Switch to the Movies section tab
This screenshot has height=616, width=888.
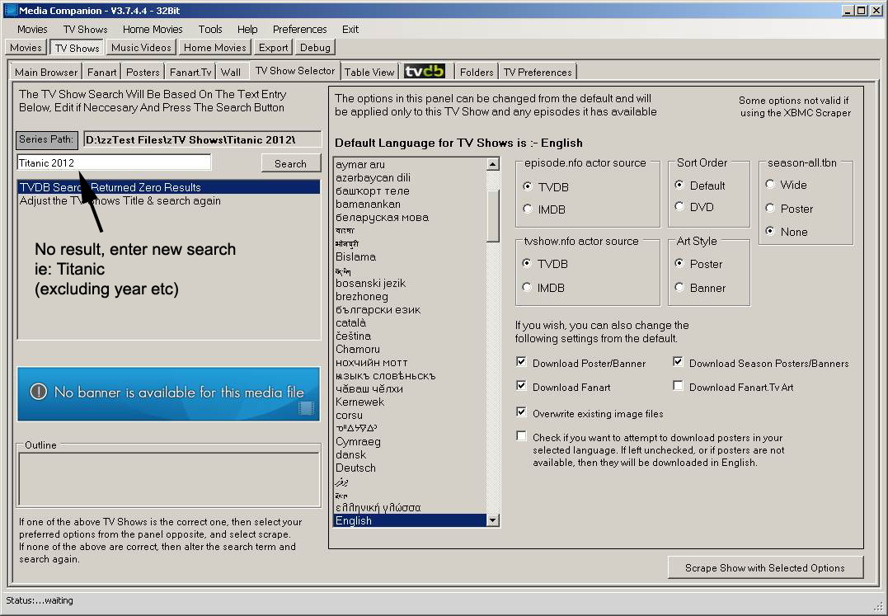pyautogui.click(x=26, y=48)
